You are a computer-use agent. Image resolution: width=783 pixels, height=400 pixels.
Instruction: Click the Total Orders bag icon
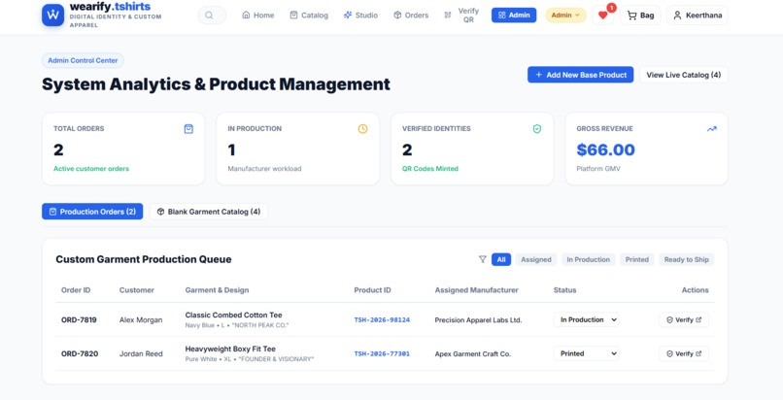(188, 129)
